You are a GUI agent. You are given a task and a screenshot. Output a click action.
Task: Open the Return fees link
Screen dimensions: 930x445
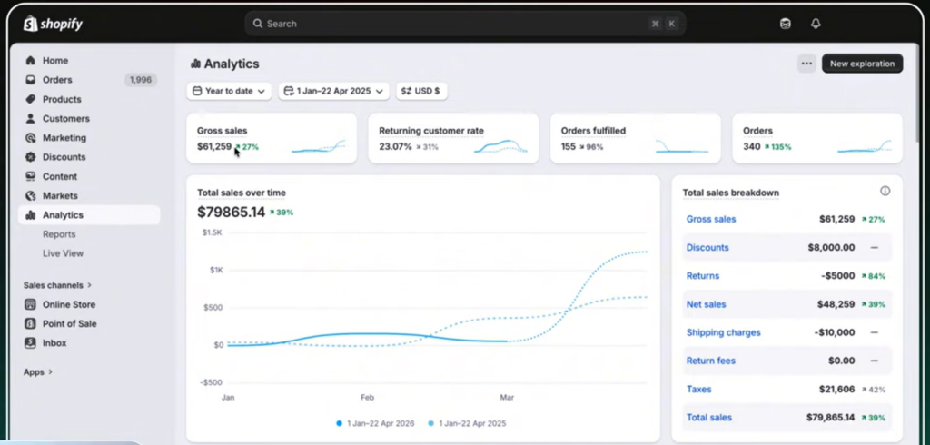coord(710,361)
